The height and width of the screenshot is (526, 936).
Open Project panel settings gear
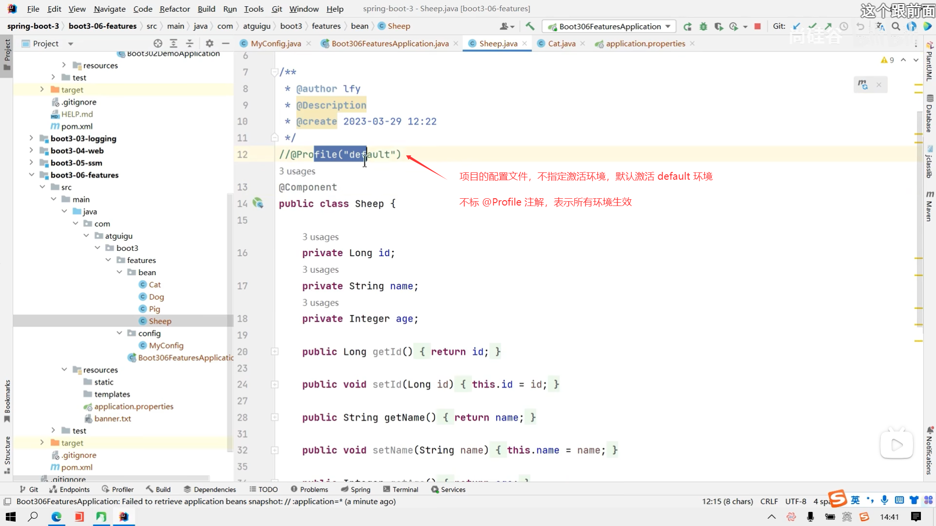[x=210, y=43]
